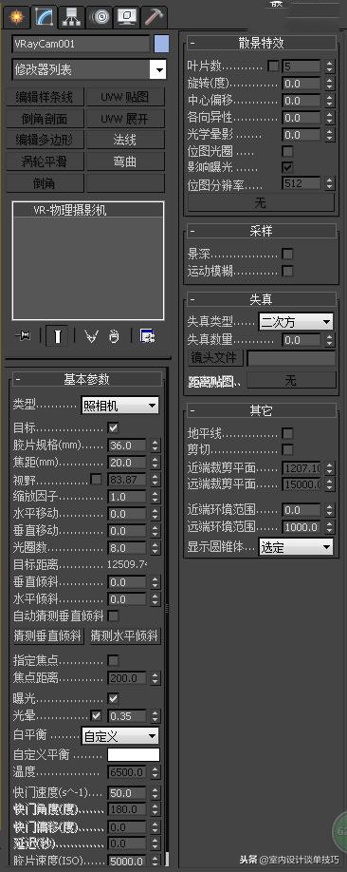Enable the 叶片数 checkbox
Viewport: 347px width, 872px height.
[x=273, y=66]
